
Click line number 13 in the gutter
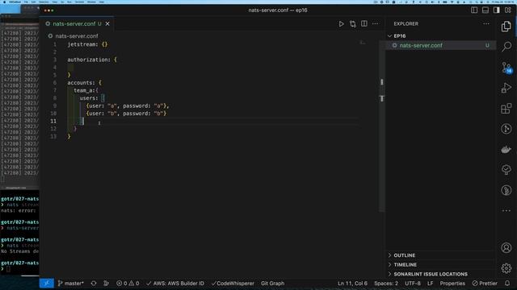(x=53, y=136)
